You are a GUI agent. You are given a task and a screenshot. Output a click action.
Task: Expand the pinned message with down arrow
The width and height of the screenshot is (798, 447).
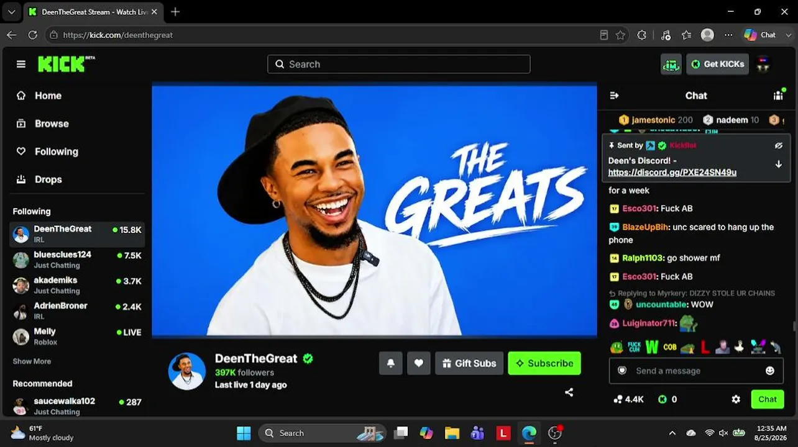[778, 165]
